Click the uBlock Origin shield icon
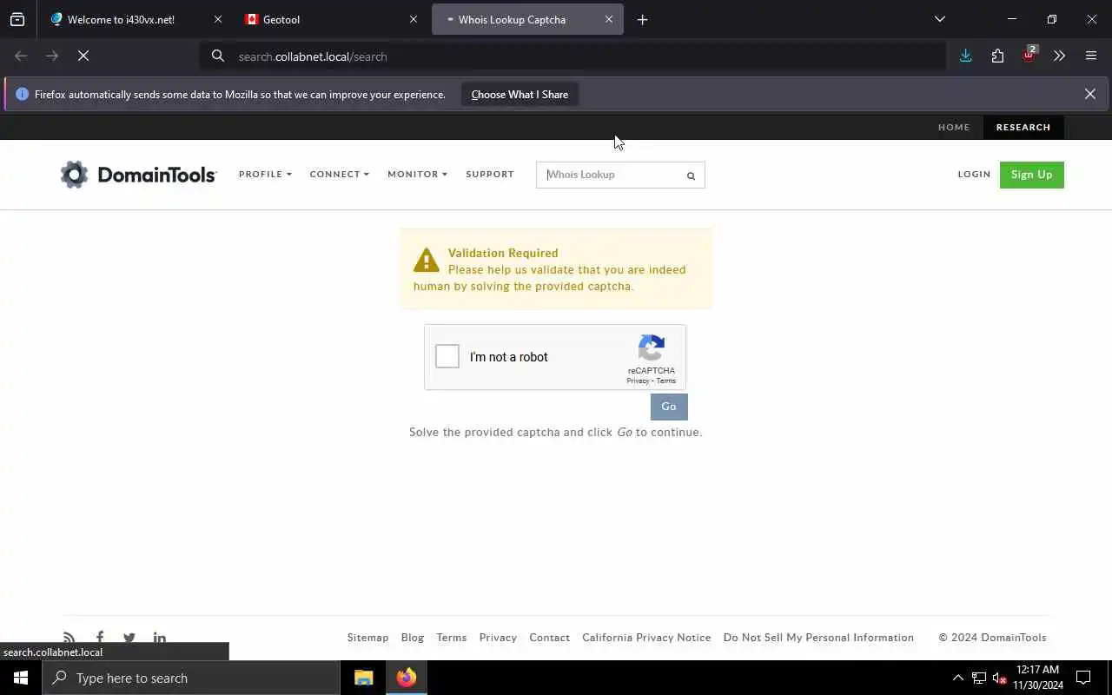The height and width of the screenshot is (695, 1112). click(1029, 55)
